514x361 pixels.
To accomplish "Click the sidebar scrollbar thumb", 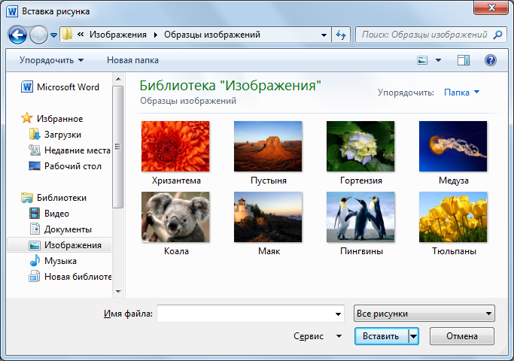I will pos(118,147).
